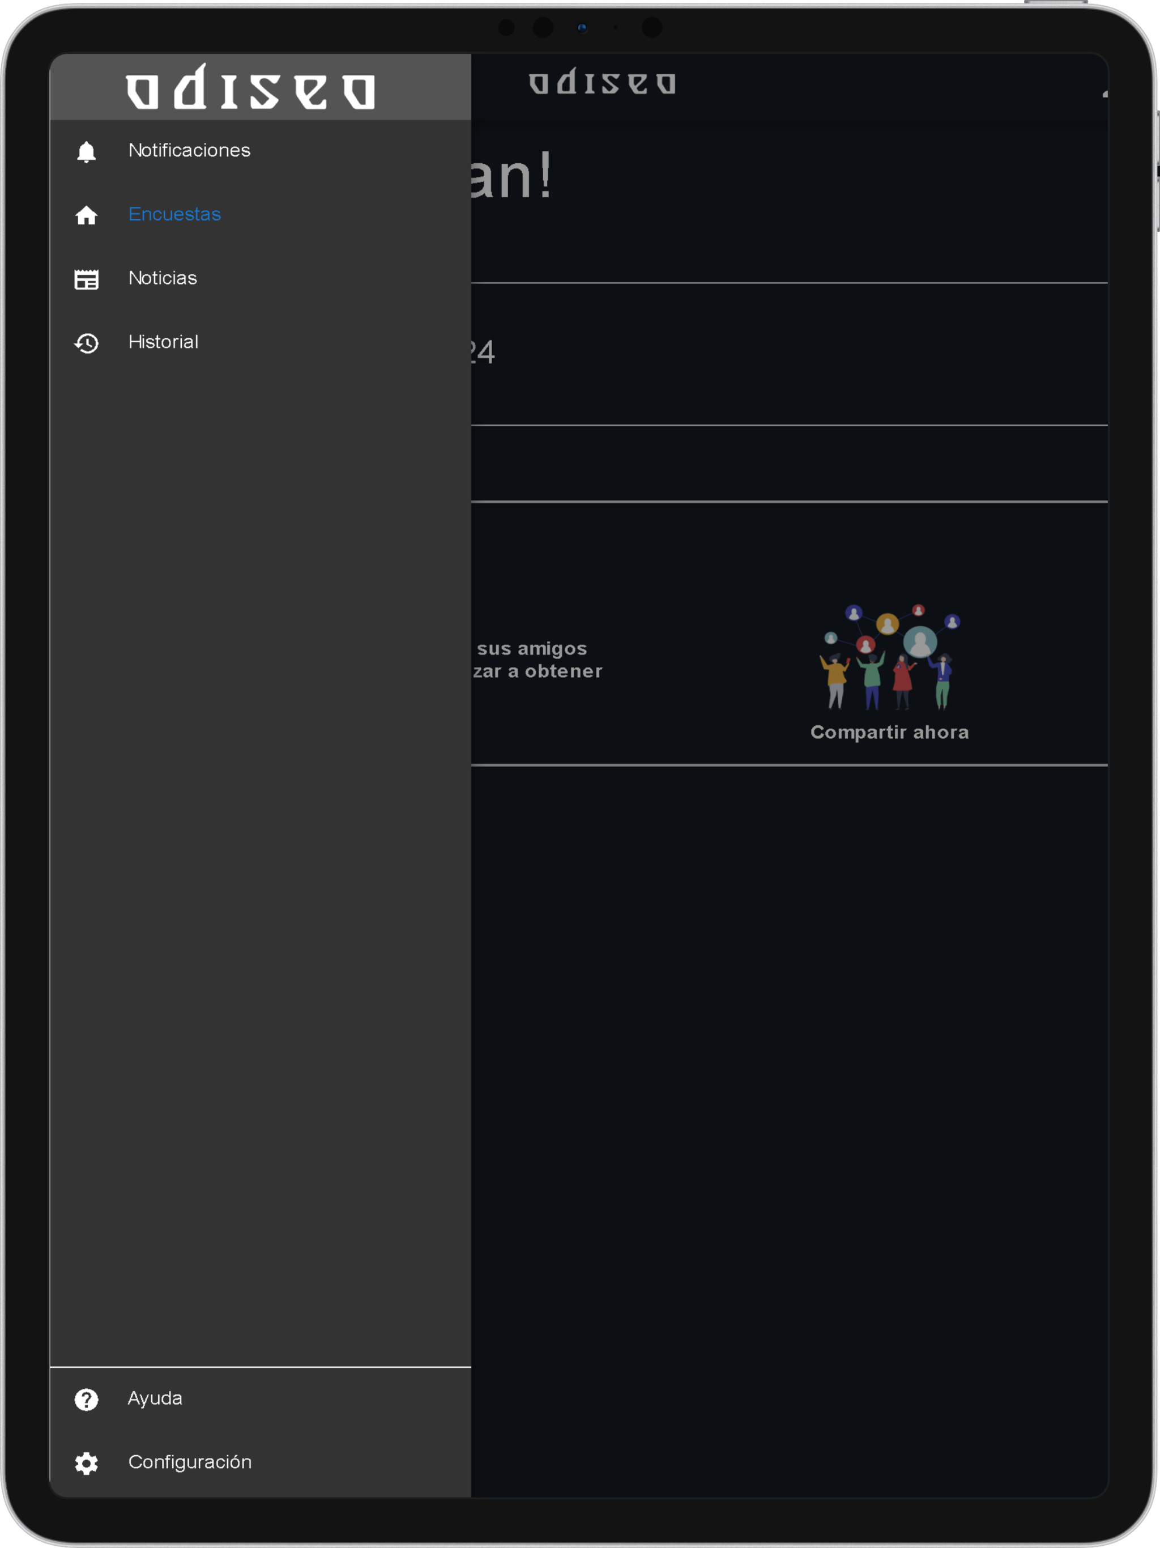Click the Notificaciones bell icon
This screenshot has height=1548, width=1160.
pyautogui.click(x=86, y=151)
